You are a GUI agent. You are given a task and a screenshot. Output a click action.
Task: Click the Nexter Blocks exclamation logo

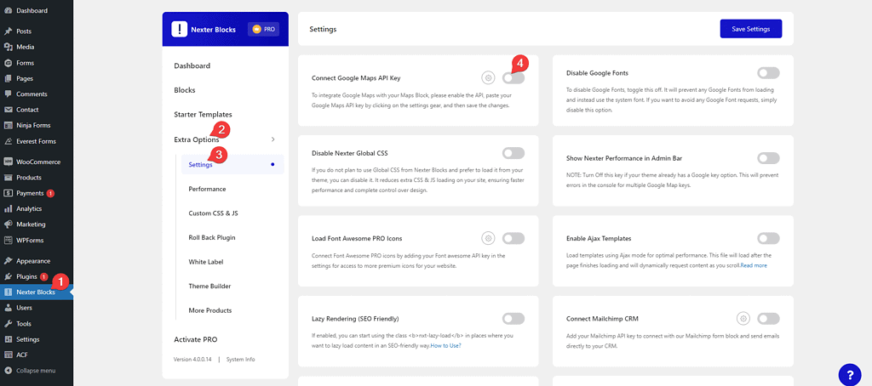coord(179,29)
